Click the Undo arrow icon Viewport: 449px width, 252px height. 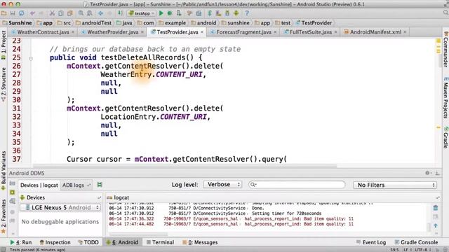32,13
